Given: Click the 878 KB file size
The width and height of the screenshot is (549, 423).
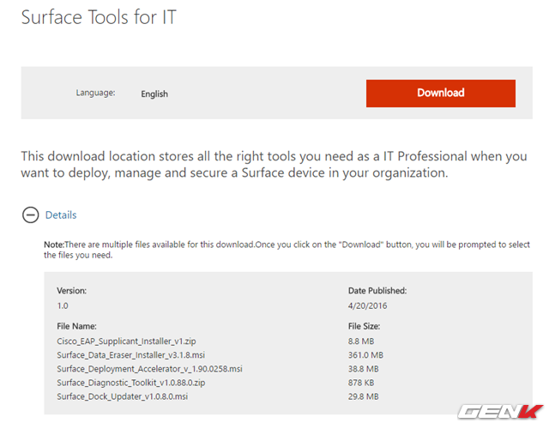Looking at the screenshot, I should tap(362, 383).
